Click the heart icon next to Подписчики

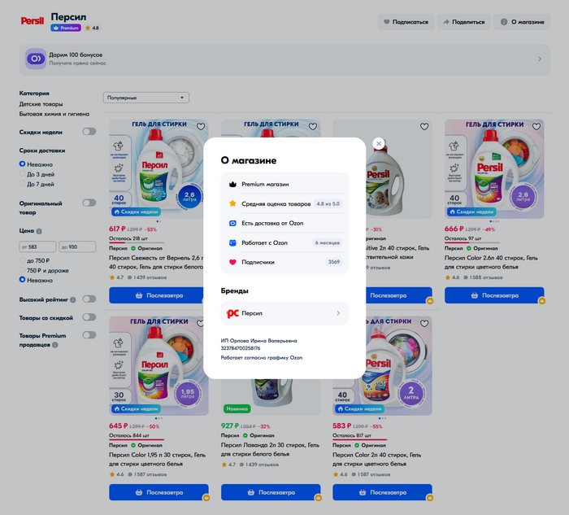click(232, 262)
